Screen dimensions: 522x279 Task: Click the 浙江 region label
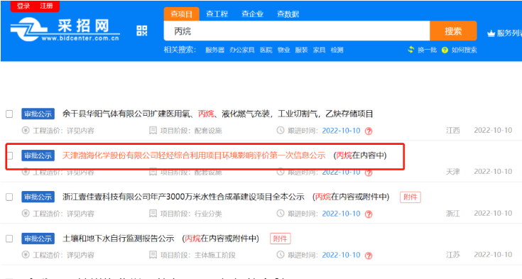[x=453, y=213]
